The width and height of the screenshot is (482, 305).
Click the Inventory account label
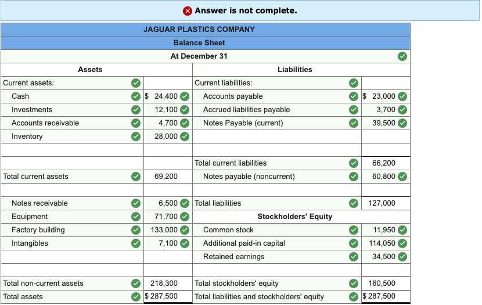coord(27,137)
